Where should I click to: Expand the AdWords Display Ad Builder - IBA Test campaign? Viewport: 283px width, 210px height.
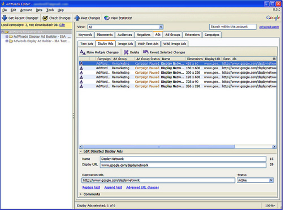pyautogui.click(x=7, y=41)
